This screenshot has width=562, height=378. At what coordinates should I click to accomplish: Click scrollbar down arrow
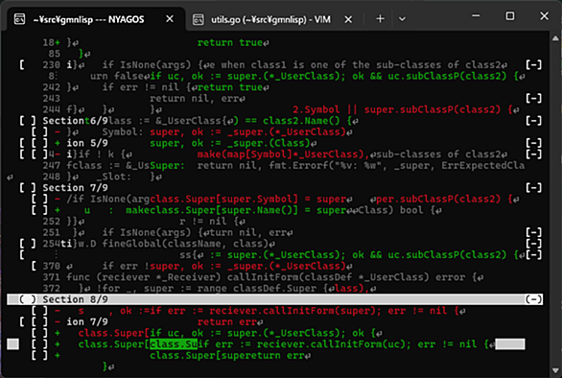click(555, 370)
